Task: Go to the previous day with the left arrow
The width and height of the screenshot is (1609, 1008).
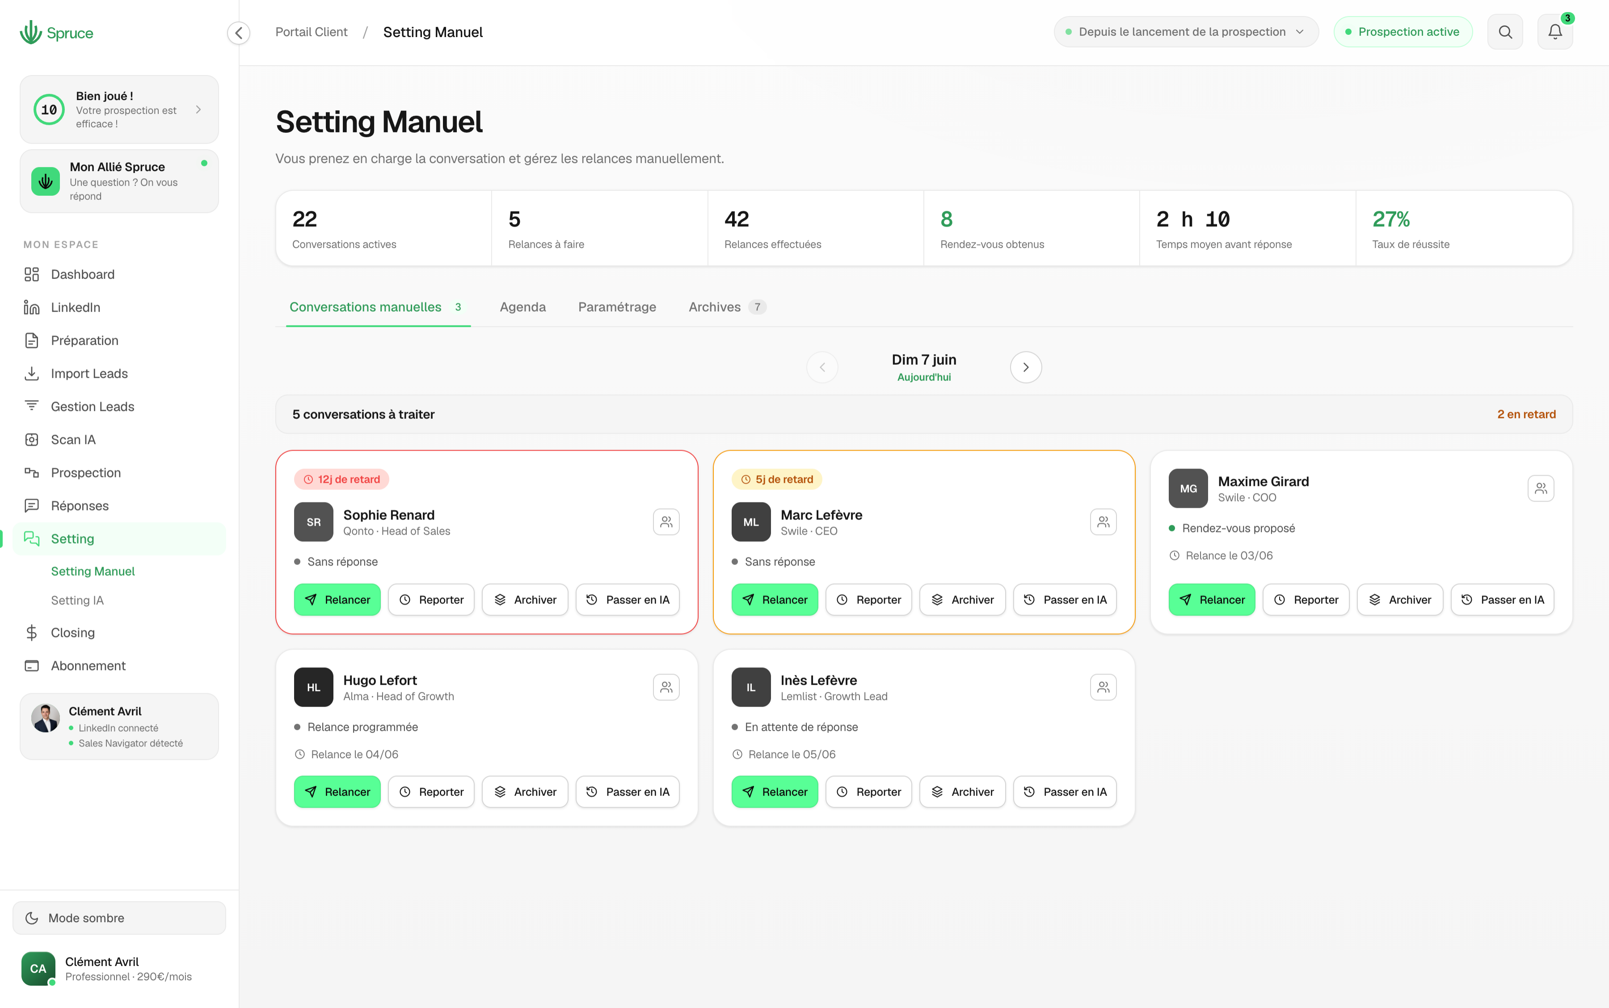Action: tap(822, 367)
